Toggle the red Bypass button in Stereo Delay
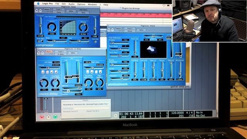The width and height of the screenshot is (247, 139). (49, 51)
